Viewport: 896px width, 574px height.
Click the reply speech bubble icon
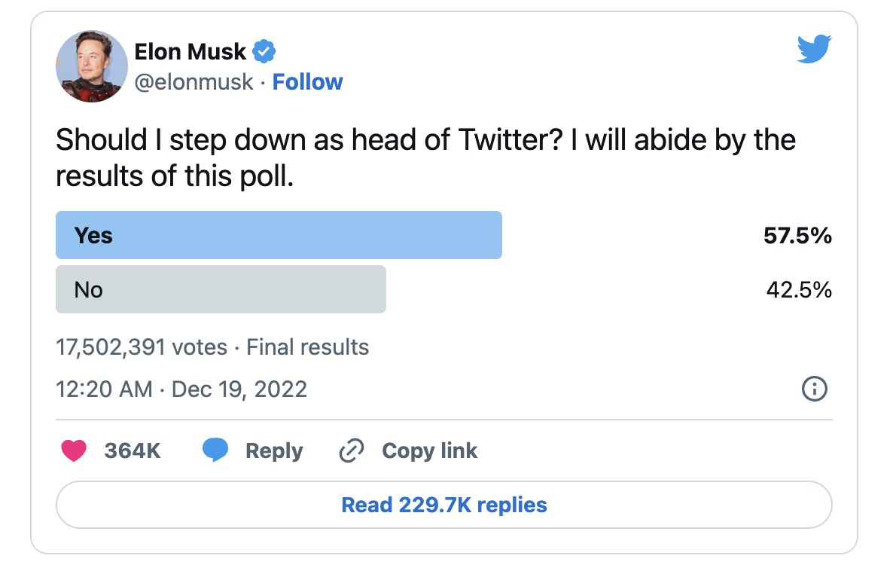pos(215,450)
